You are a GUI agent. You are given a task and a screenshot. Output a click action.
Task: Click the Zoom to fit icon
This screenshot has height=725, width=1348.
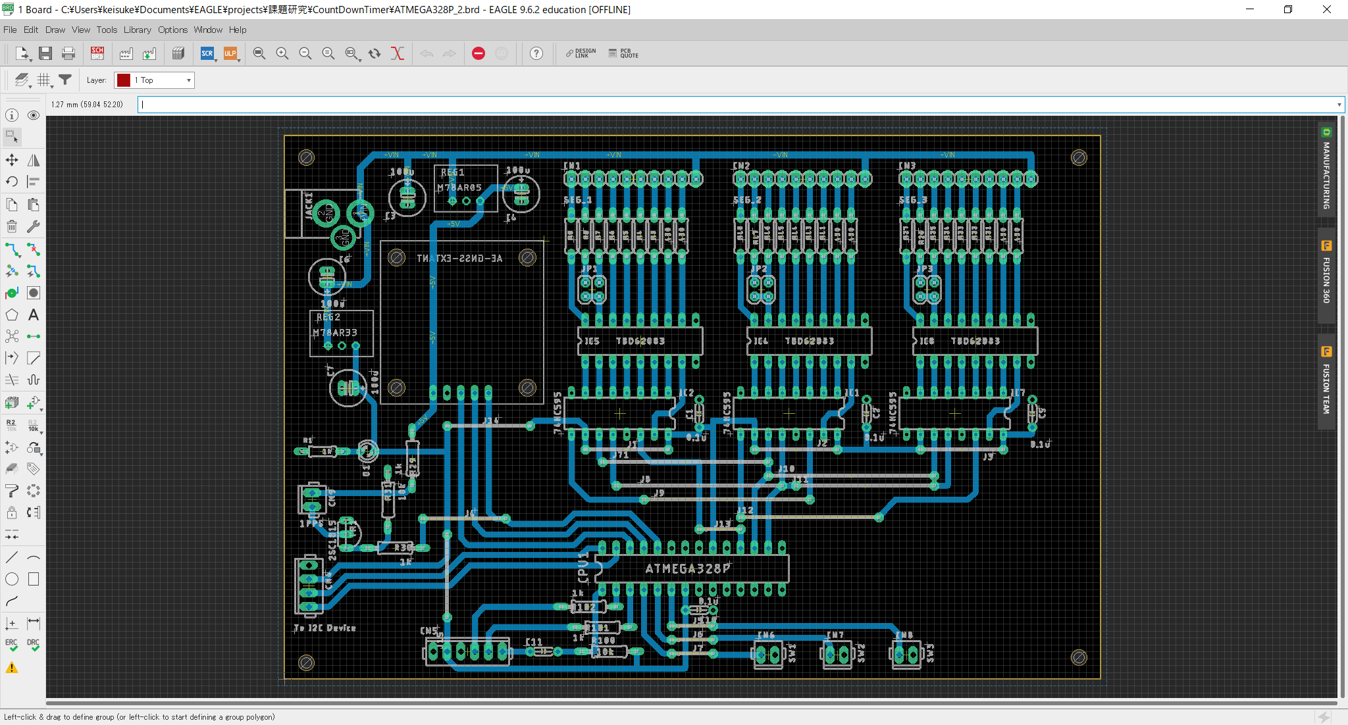point(259,53)
